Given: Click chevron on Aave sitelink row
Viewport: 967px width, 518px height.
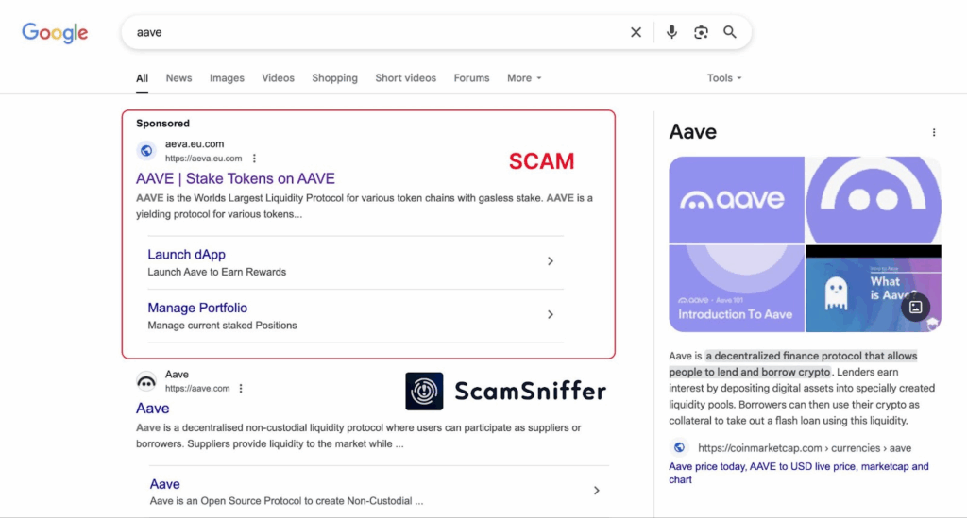Looking at the screenshot, I should [597, 491].
